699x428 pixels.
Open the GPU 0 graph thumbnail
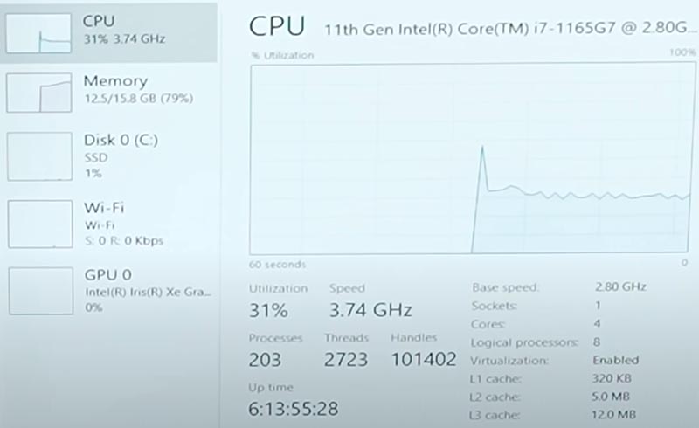tap(41, 291)
